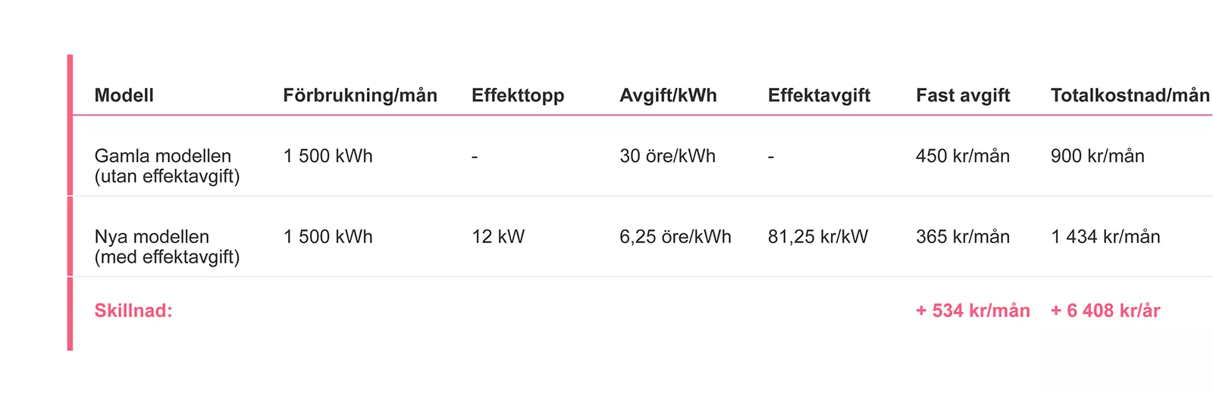Select the Gamla modellen row label
1213x393 pixels.
(x=167, y=166)
